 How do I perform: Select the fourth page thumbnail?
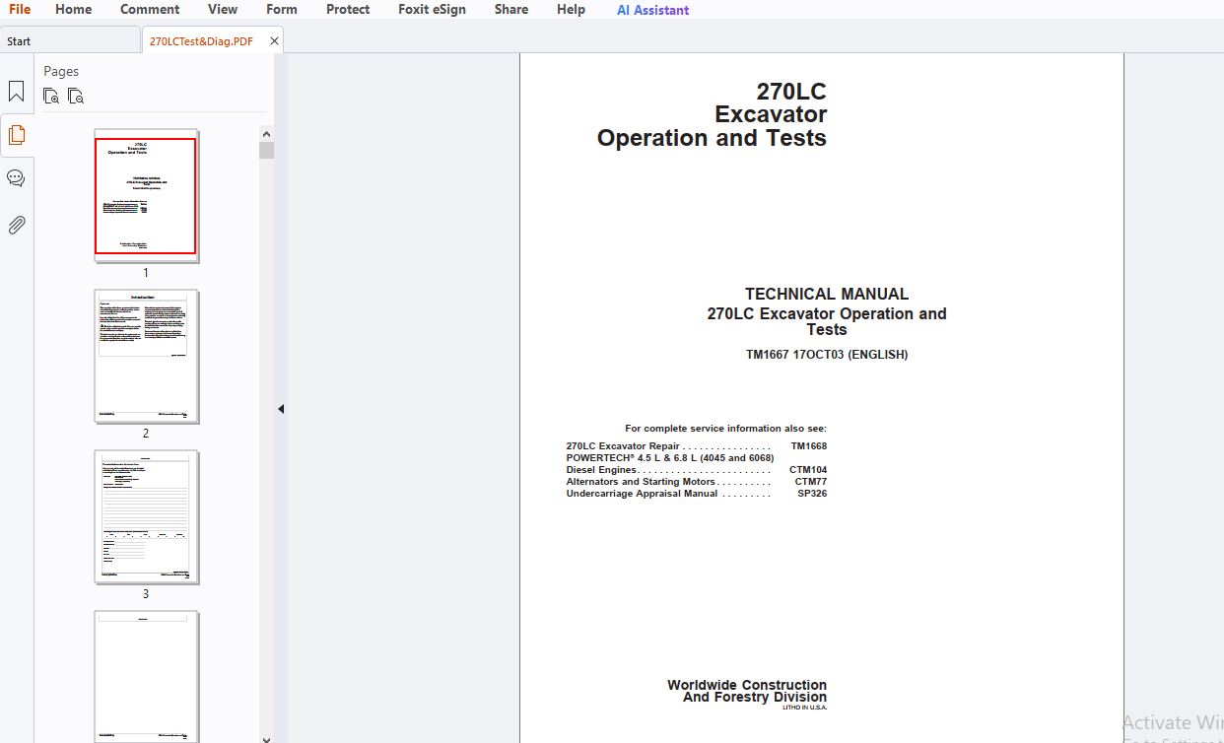click(x=146, y=676)
